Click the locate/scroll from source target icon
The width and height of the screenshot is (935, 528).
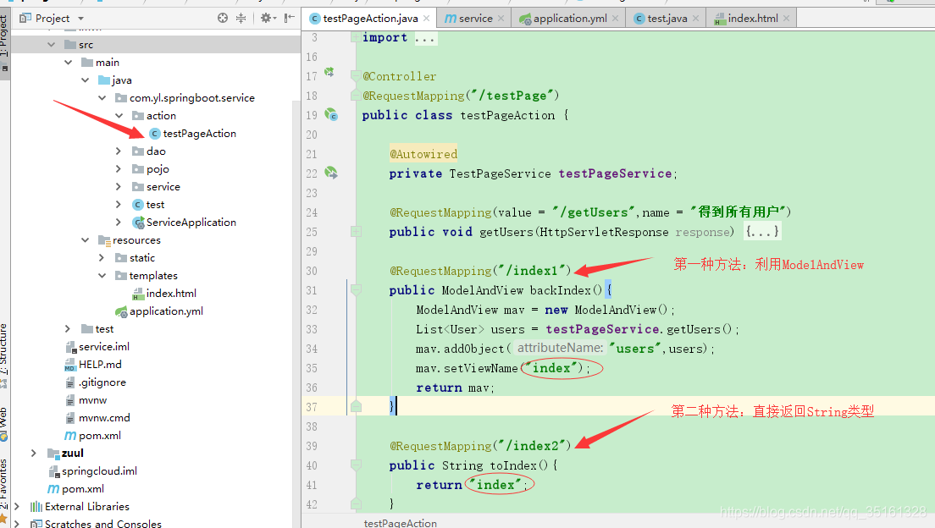click(223, 18)
